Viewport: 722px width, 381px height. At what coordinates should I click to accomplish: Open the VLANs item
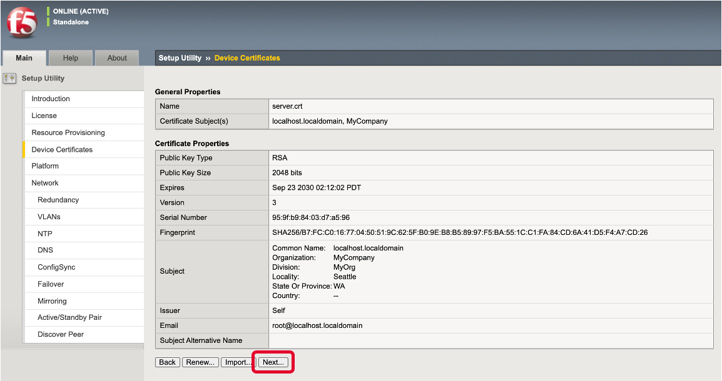(83, 217)
